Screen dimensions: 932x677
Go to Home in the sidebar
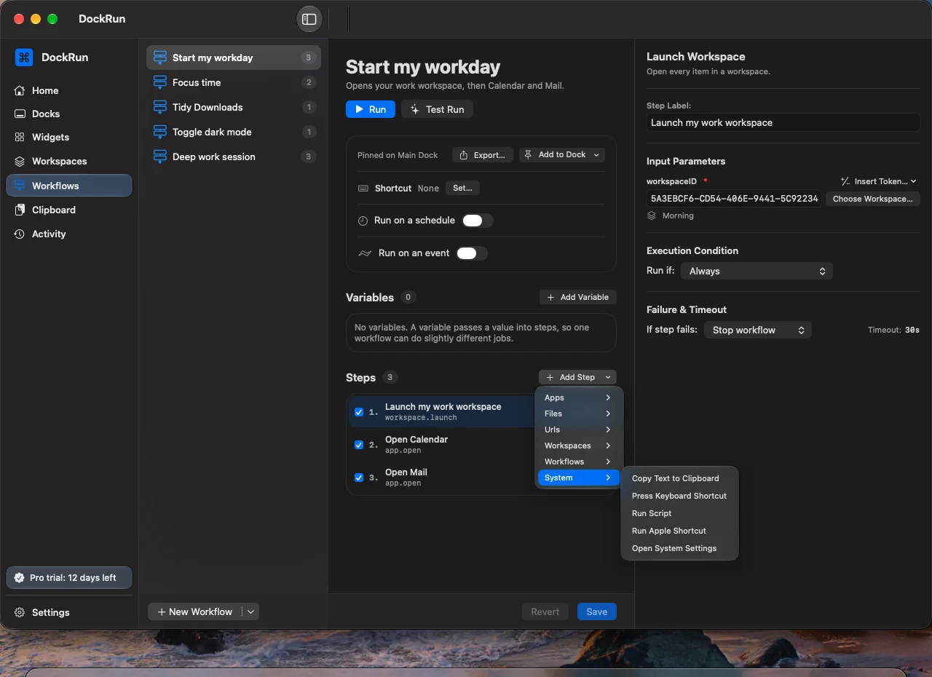69,90
